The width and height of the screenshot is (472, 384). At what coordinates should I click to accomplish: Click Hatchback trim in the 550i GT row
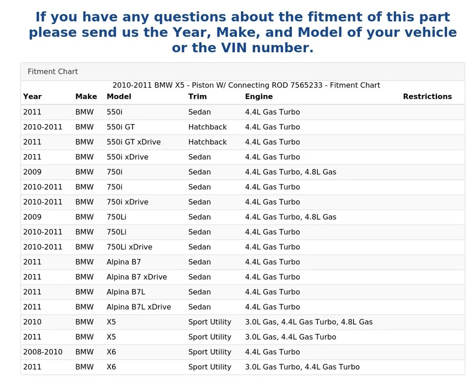click(207, 127)
